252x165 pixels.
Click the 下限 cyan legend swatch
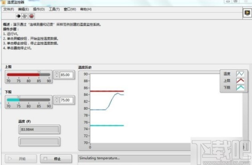pos(240,88)
